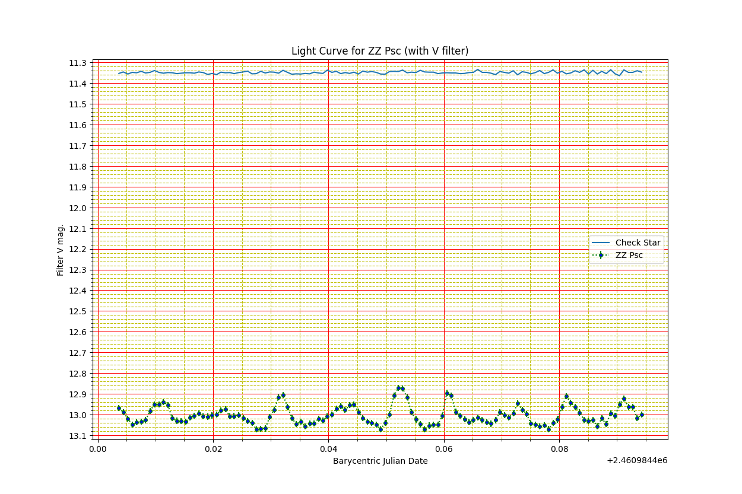Click the 0.06 x-axis tick label
Viewport: 742px width, 494px height.
443,449
